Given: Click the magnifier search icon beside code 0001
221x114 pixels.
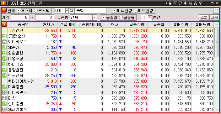Looking at the screenshot, I should point(72,11).
